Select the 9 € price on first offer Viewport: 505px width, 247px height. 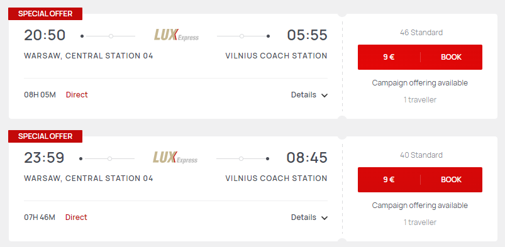pos(389,57)
